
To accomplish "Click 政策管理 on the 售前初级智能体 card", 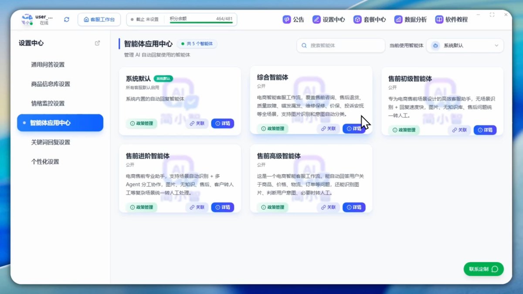I will click(x=404, y=130).
